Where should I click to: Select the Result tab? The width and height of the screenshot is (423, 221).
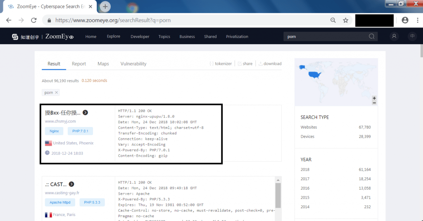pos(54,64)
